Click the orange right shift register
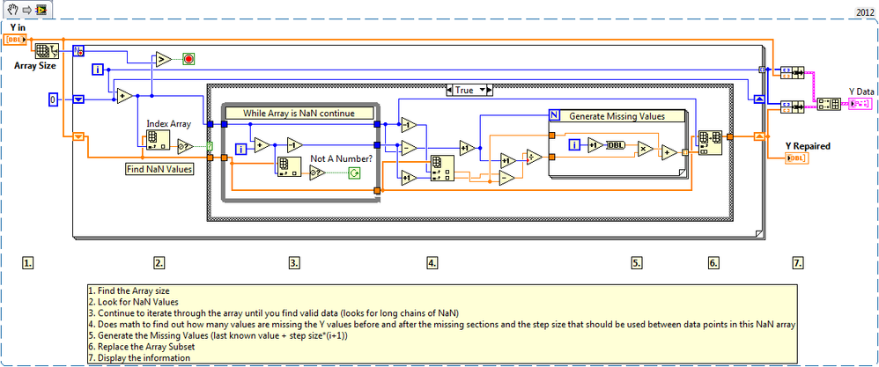Screen dimensions: 879x367 pos(758,135)
